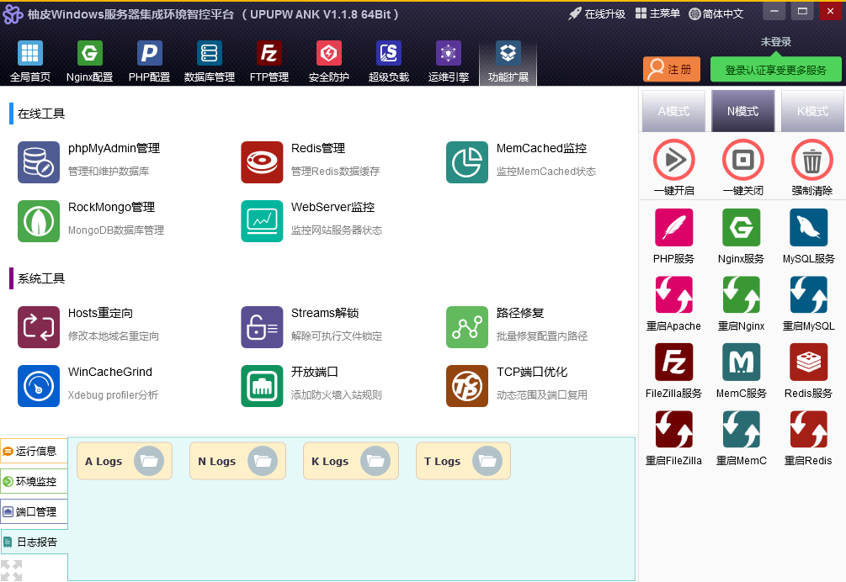Open the 主菜单 main menu

click(657, 13)
